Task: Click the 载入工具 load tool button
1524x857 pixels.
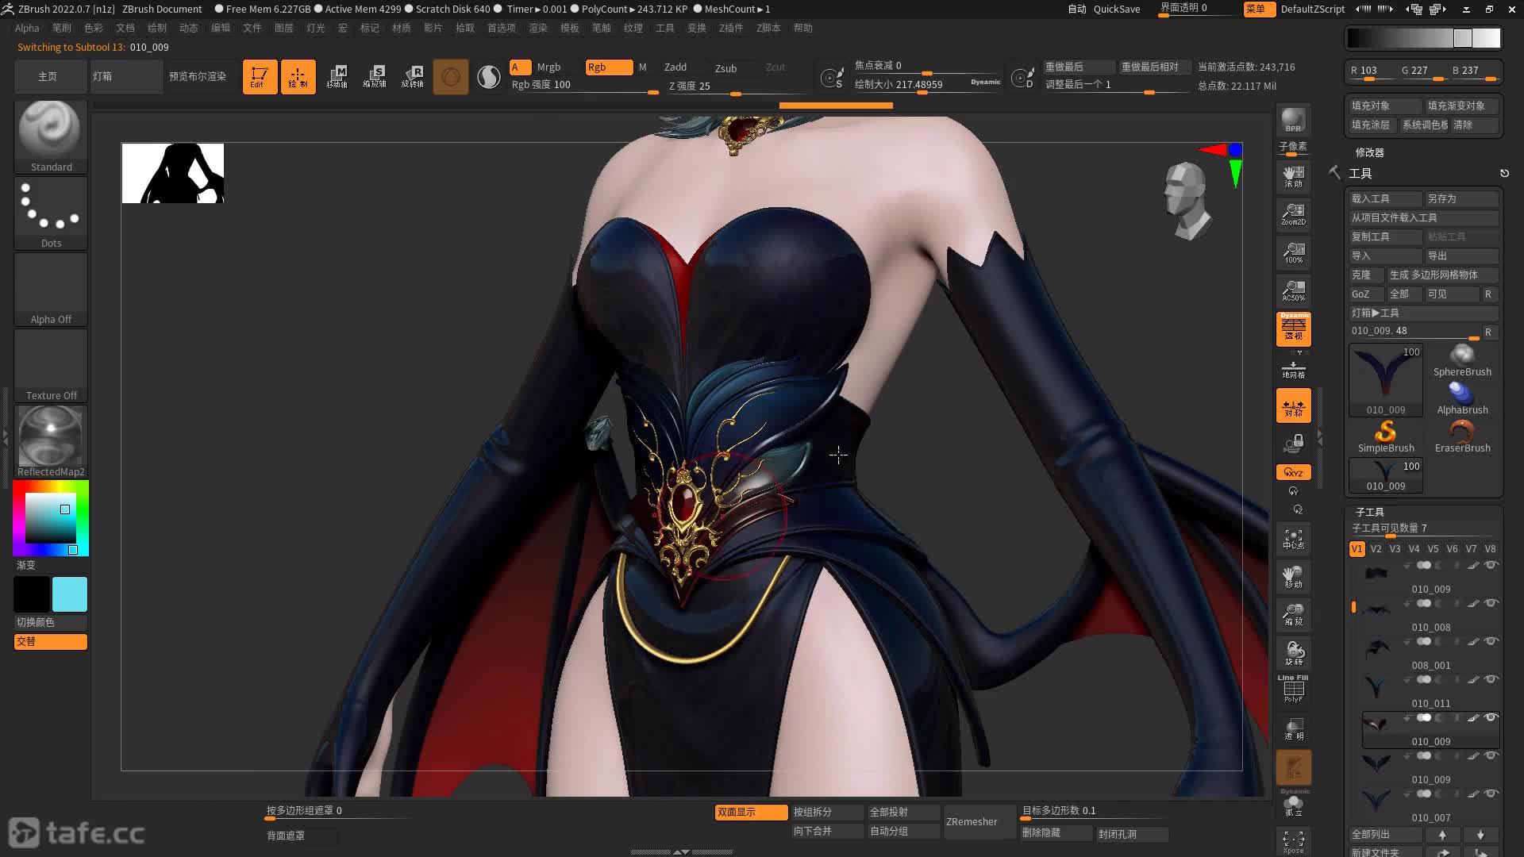Action: (1384, 198)
